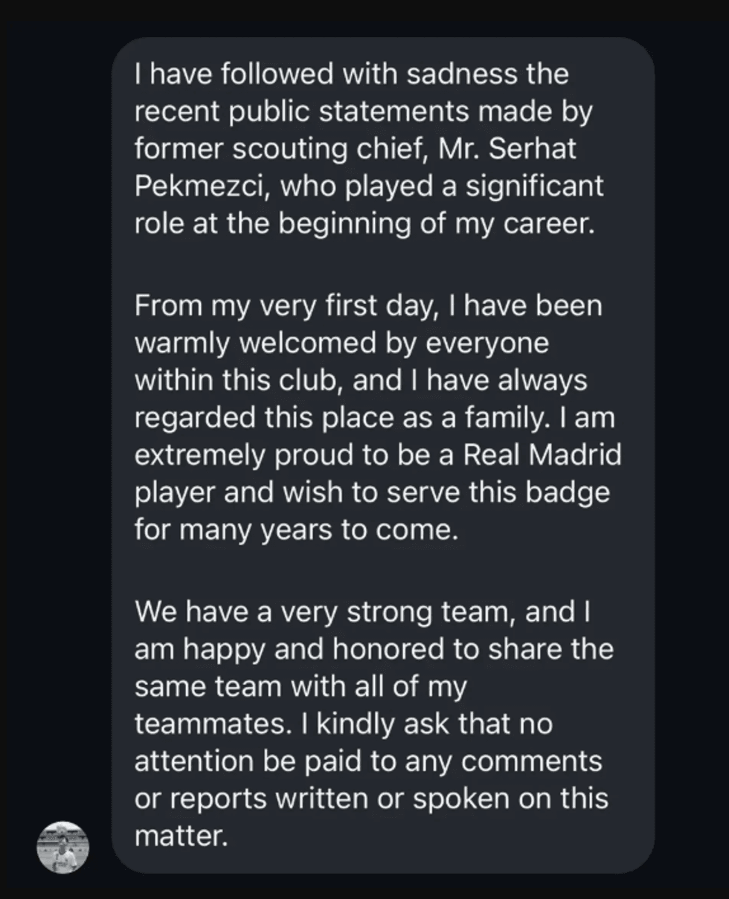Click the surname "Pekmezci" in the message

(196, 186)
